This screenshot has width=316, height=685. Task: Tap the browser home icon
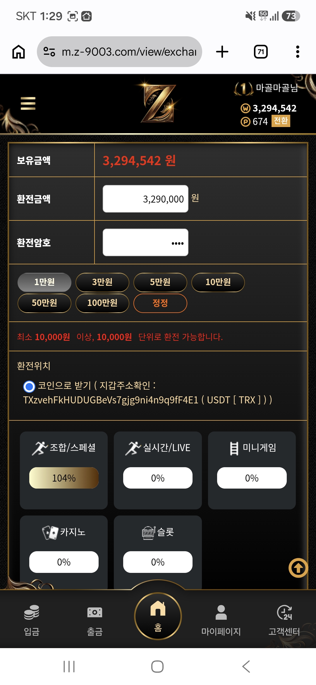(x=18, y=52)
